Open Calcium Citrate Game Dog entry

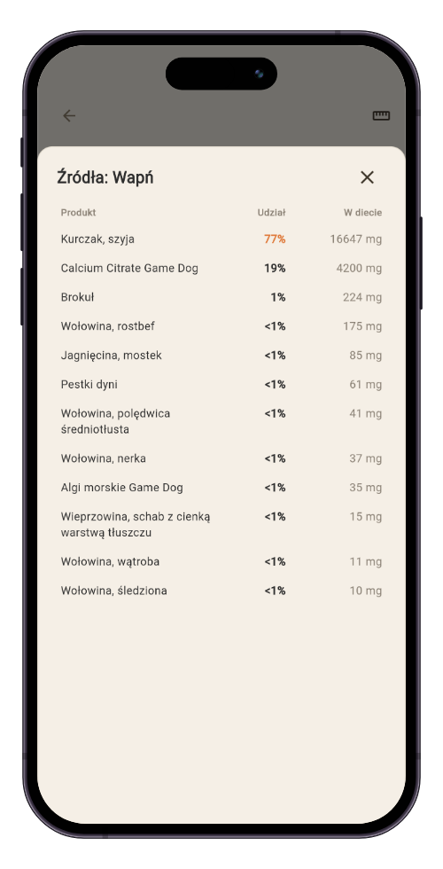click(221, 268)
